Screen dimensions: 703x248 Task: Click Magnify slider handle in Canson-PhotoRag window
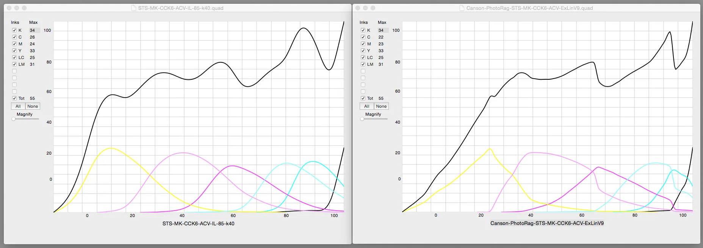362,119
